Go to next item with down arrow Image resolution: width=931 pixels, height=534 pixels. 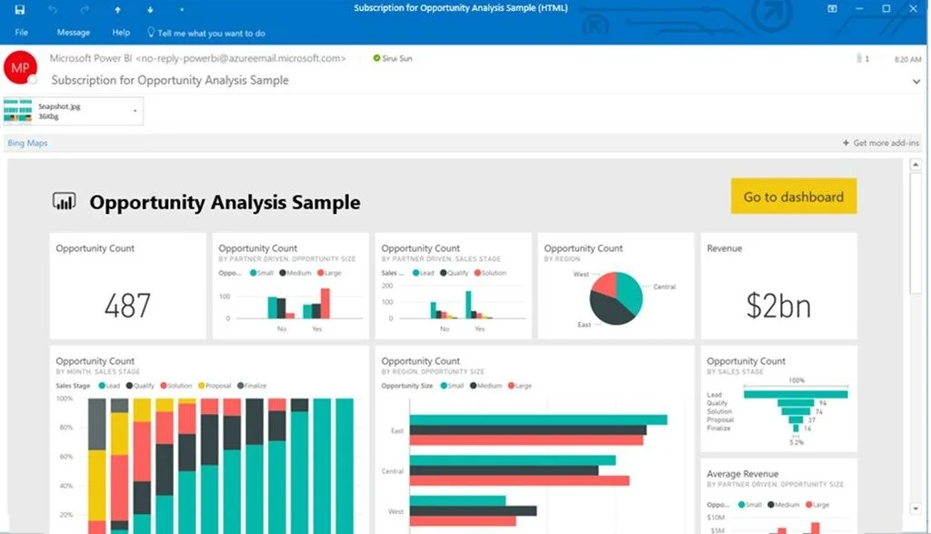click(150, 9)
